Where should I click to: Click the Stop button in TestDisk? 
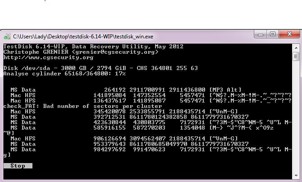(18, 166)
